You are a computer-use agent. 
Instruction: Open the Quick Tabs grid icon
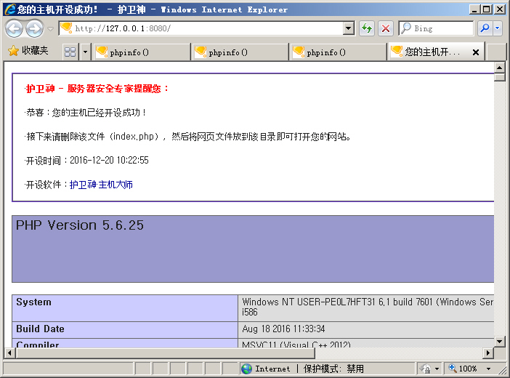pos(70,52)
